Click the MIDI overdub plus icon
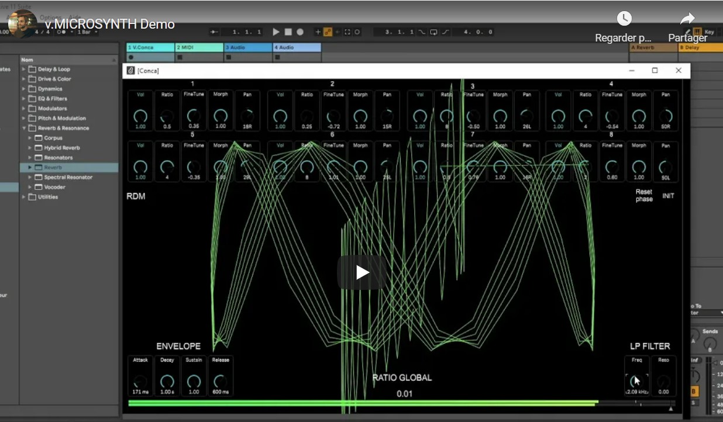 coord(318,32)
